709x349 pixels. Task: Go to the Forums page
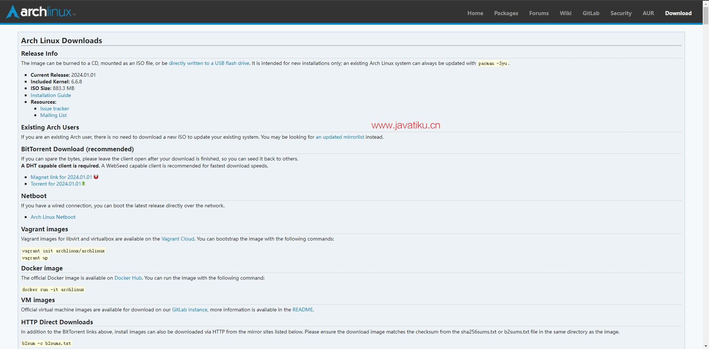coord(539,13)
